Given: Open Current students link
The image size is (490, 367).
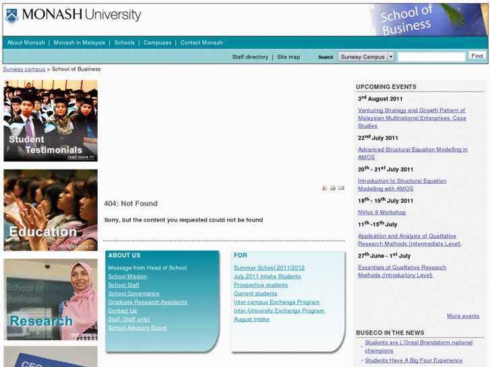Looking at the screenshot, I should point(255,294).
